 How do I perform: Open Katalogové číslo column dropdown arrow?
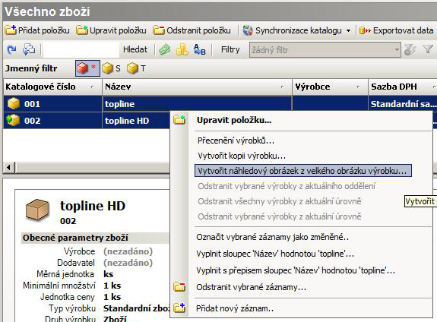point(92,87)
